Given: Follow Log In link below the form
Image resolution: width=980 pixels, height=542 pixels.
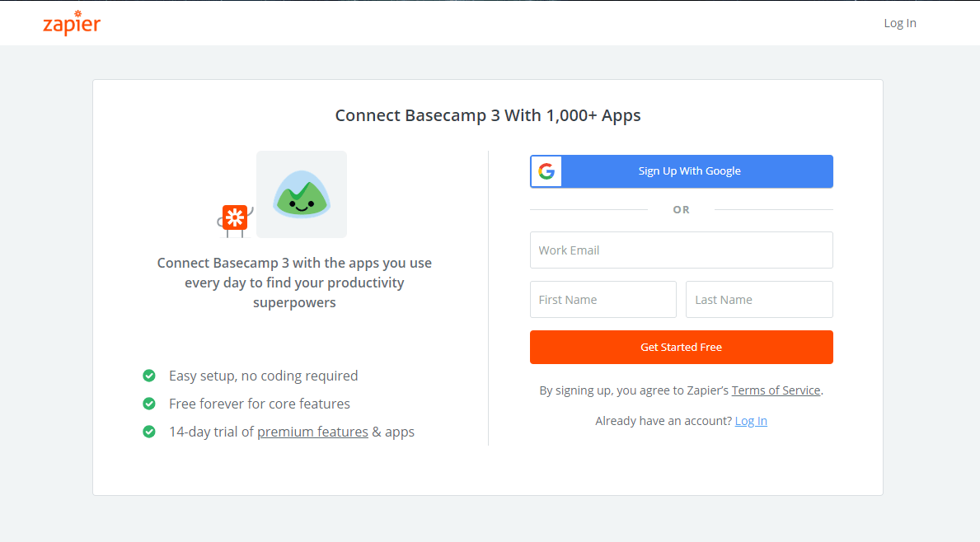Looking at the screenshot, I should tap(751, 421).
